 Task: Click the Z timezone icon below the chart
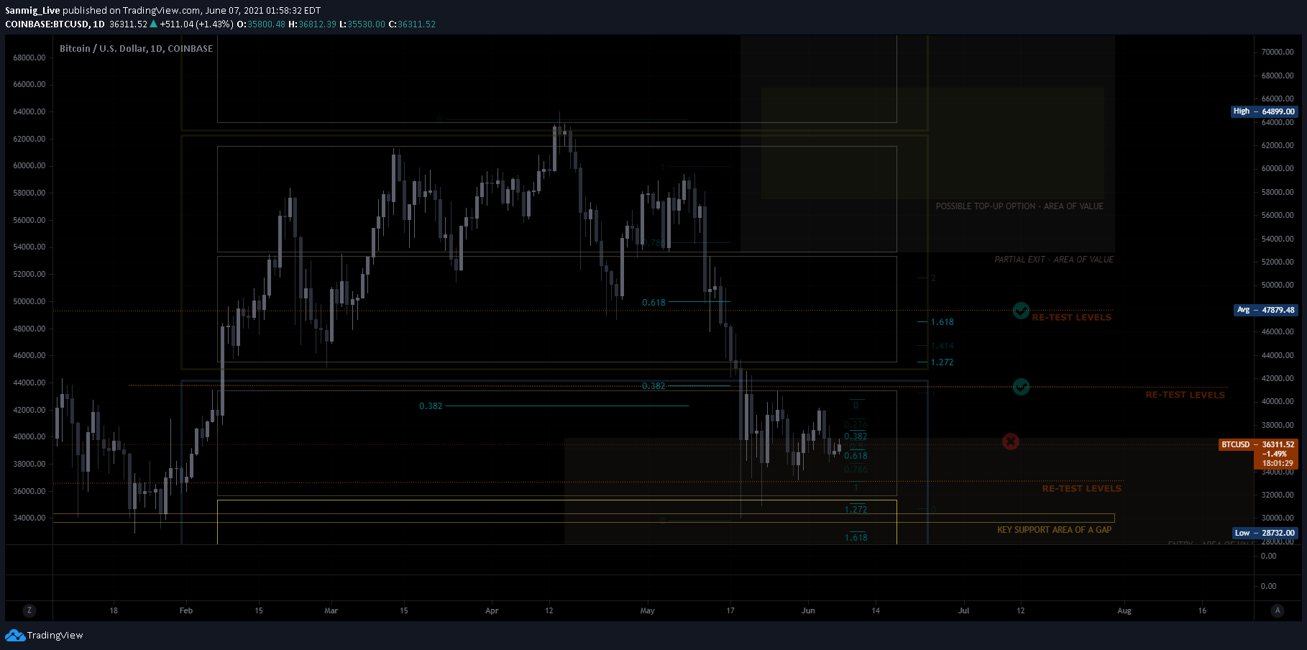click(x=29, y=610)
